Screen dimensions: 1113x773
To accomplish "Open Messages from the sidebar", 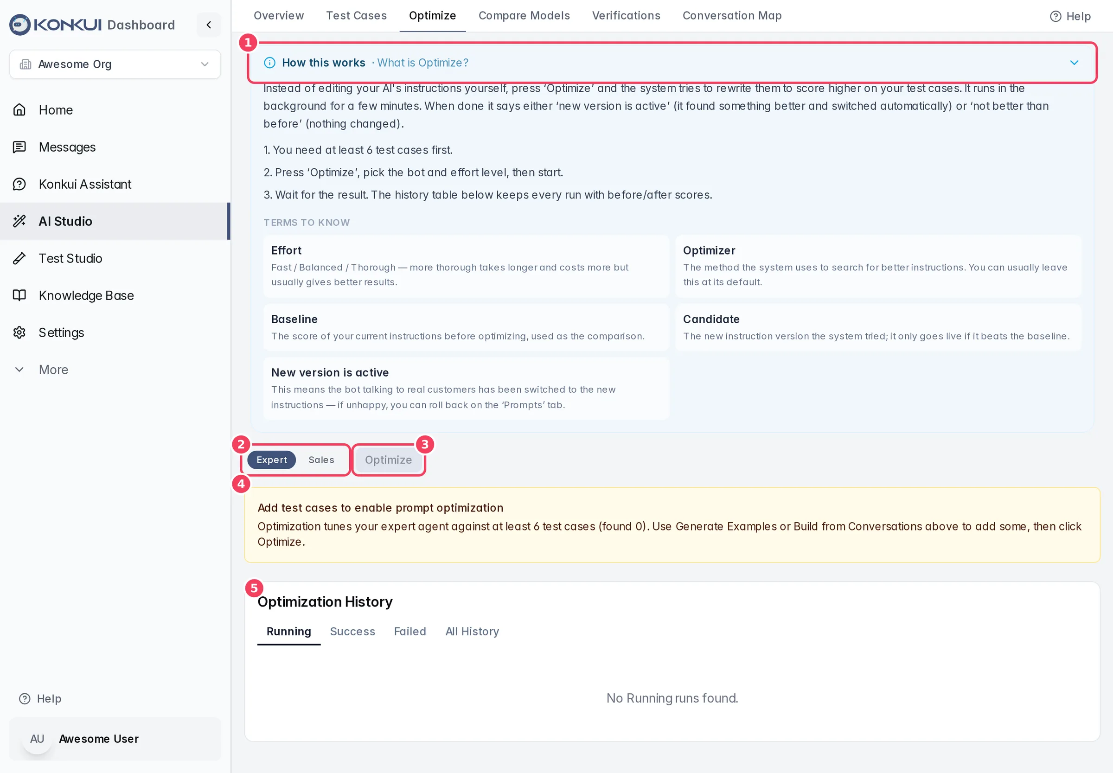I will pos(115,147).
